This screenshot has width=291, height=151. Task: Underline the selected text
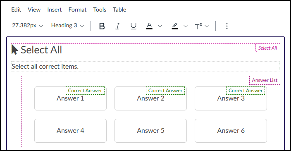133,26
